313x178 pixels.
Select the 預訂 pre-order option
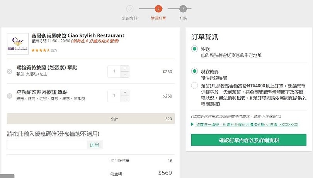pyautogui.click(x=194, y=86)
